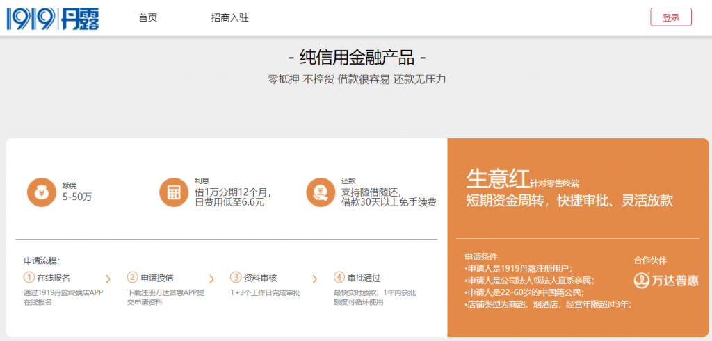Click the money bag 额度 icon
The width and height of the screenshot is (712, 341).
click(41, 192)
